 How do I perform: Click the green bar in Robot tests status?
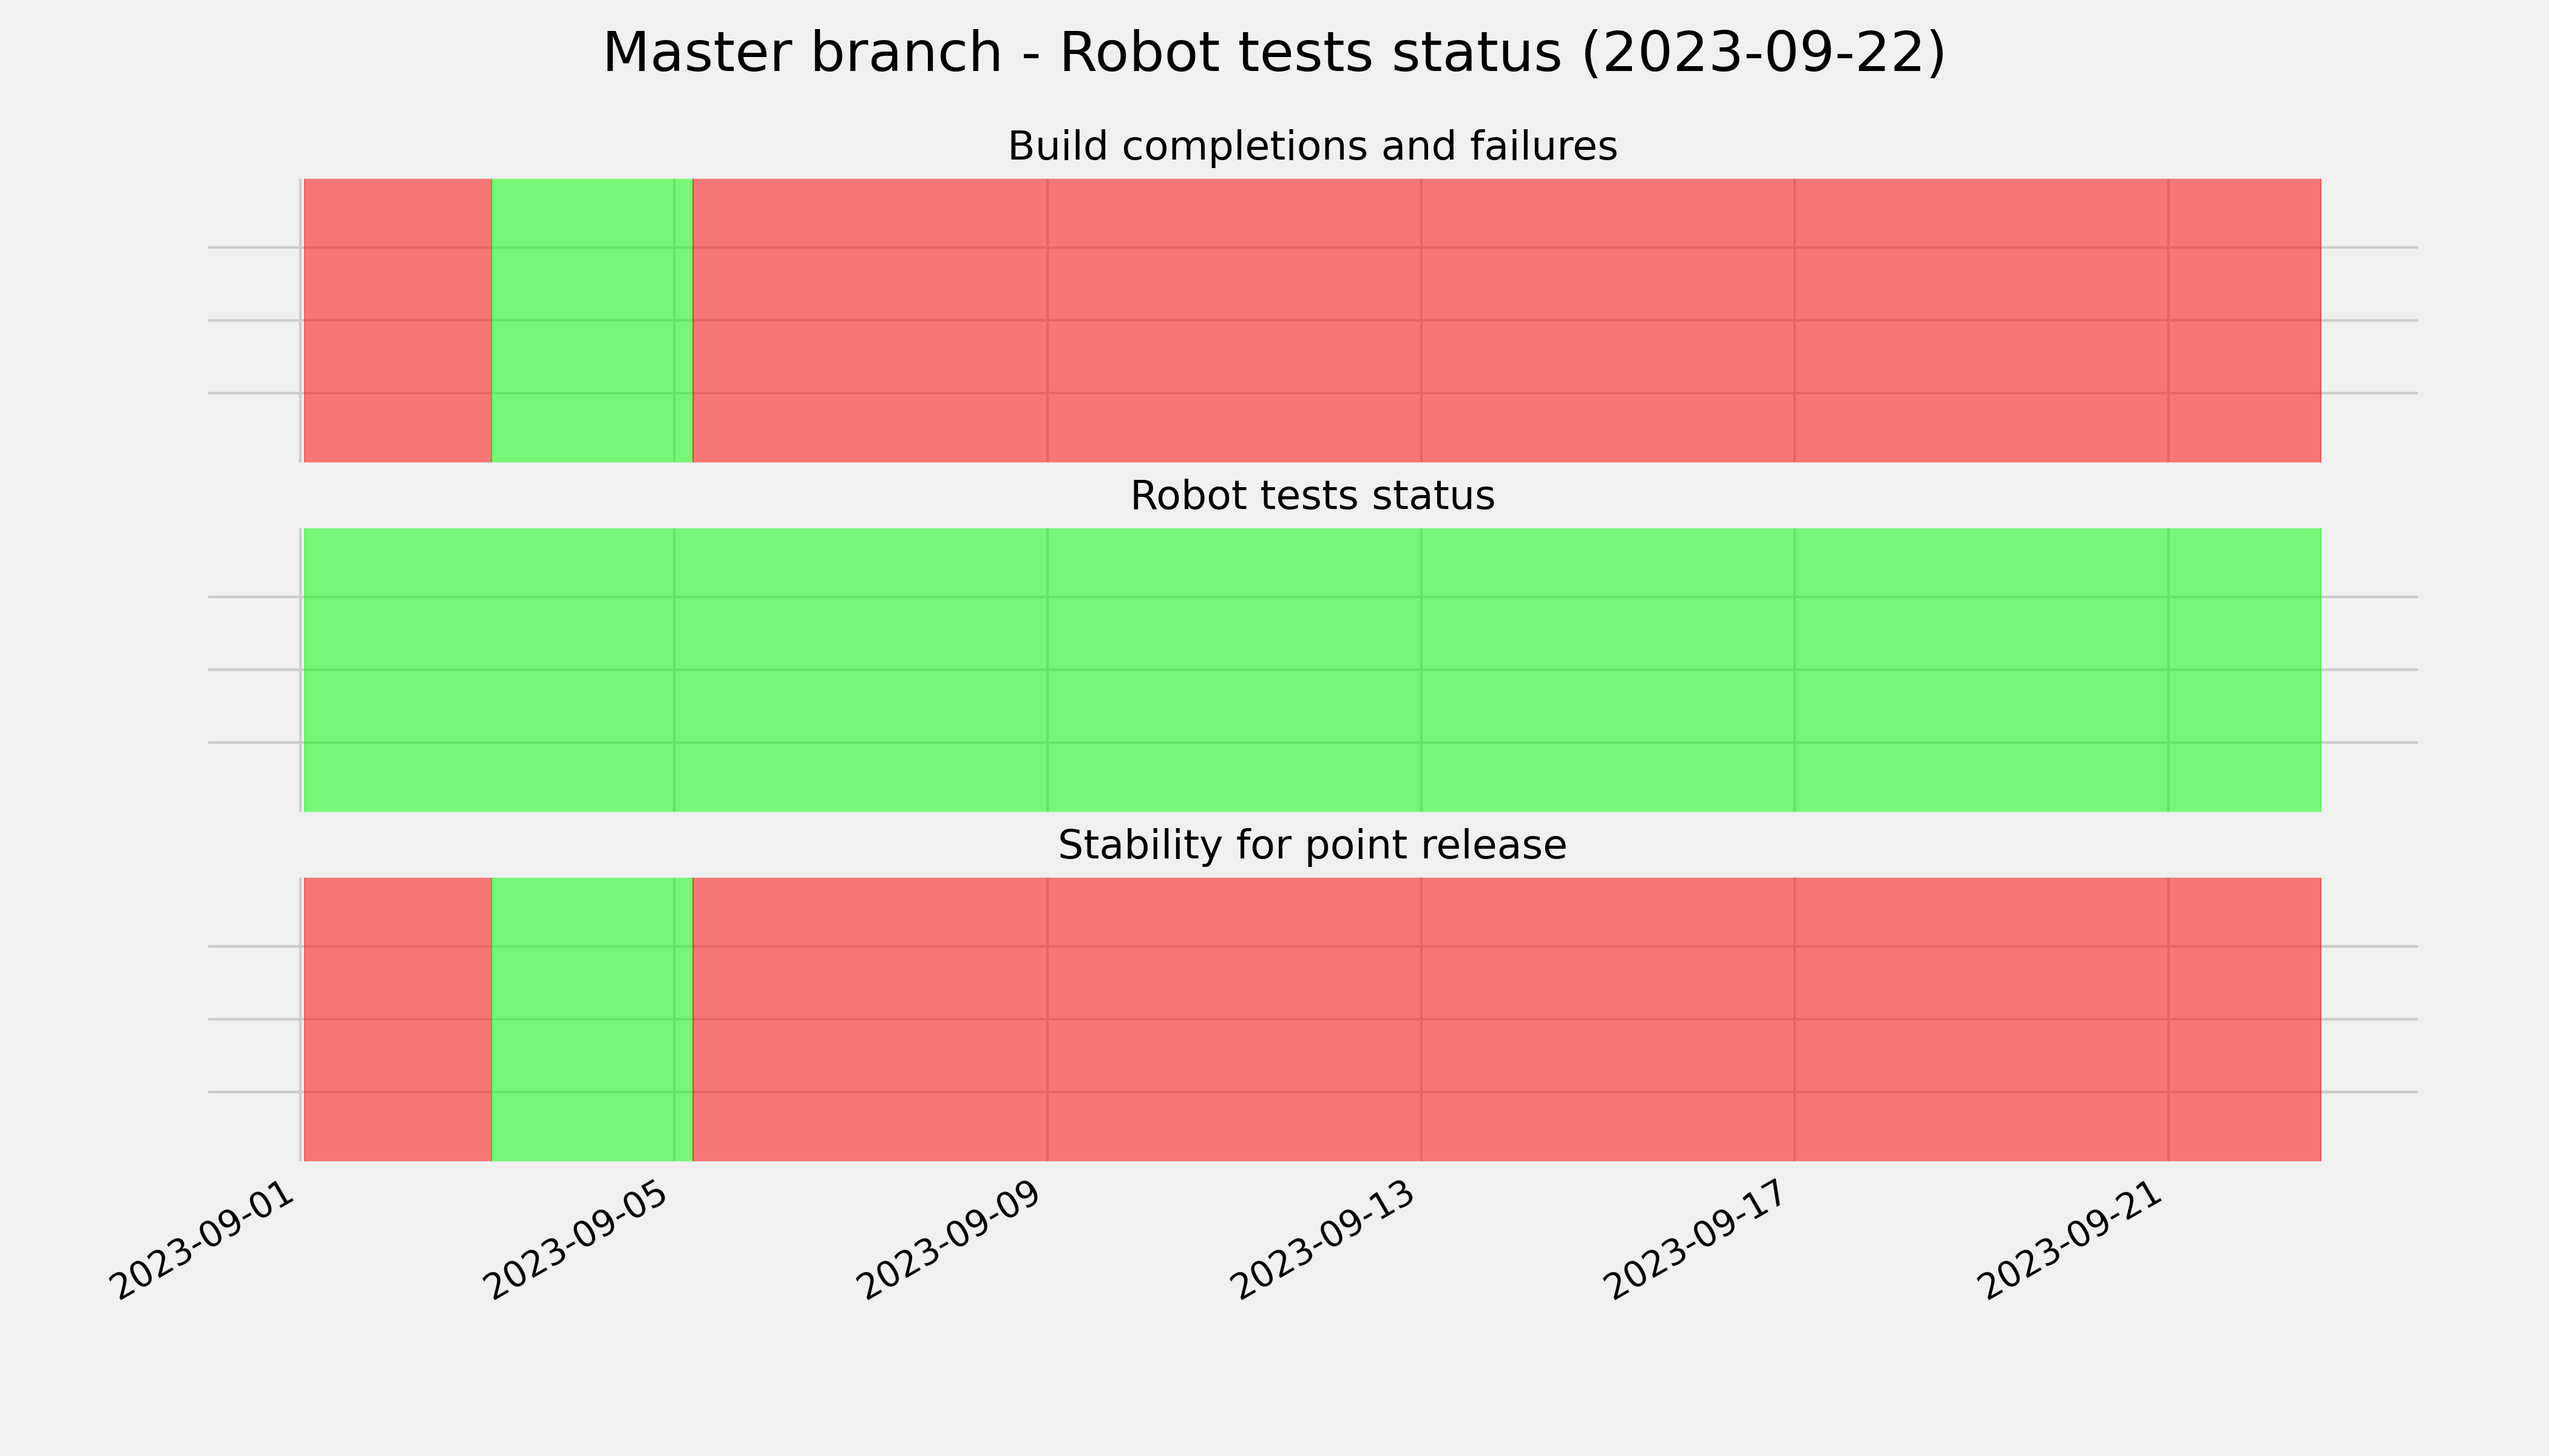1313,670
